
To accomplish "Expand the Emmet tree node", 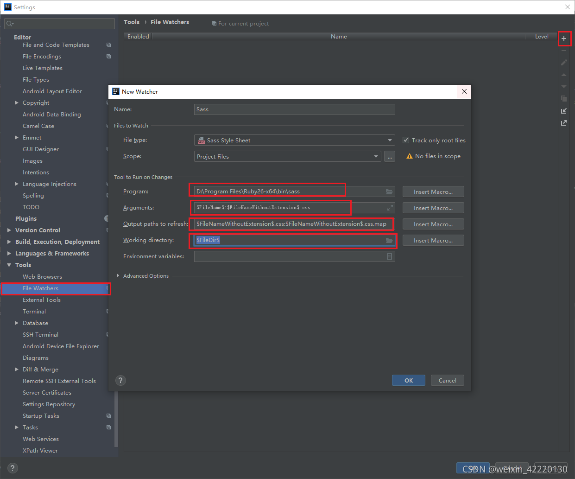I will point(17,138).
